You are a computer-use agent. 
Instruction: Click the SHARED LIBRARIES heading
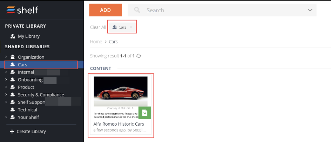(x=27, y=47)
